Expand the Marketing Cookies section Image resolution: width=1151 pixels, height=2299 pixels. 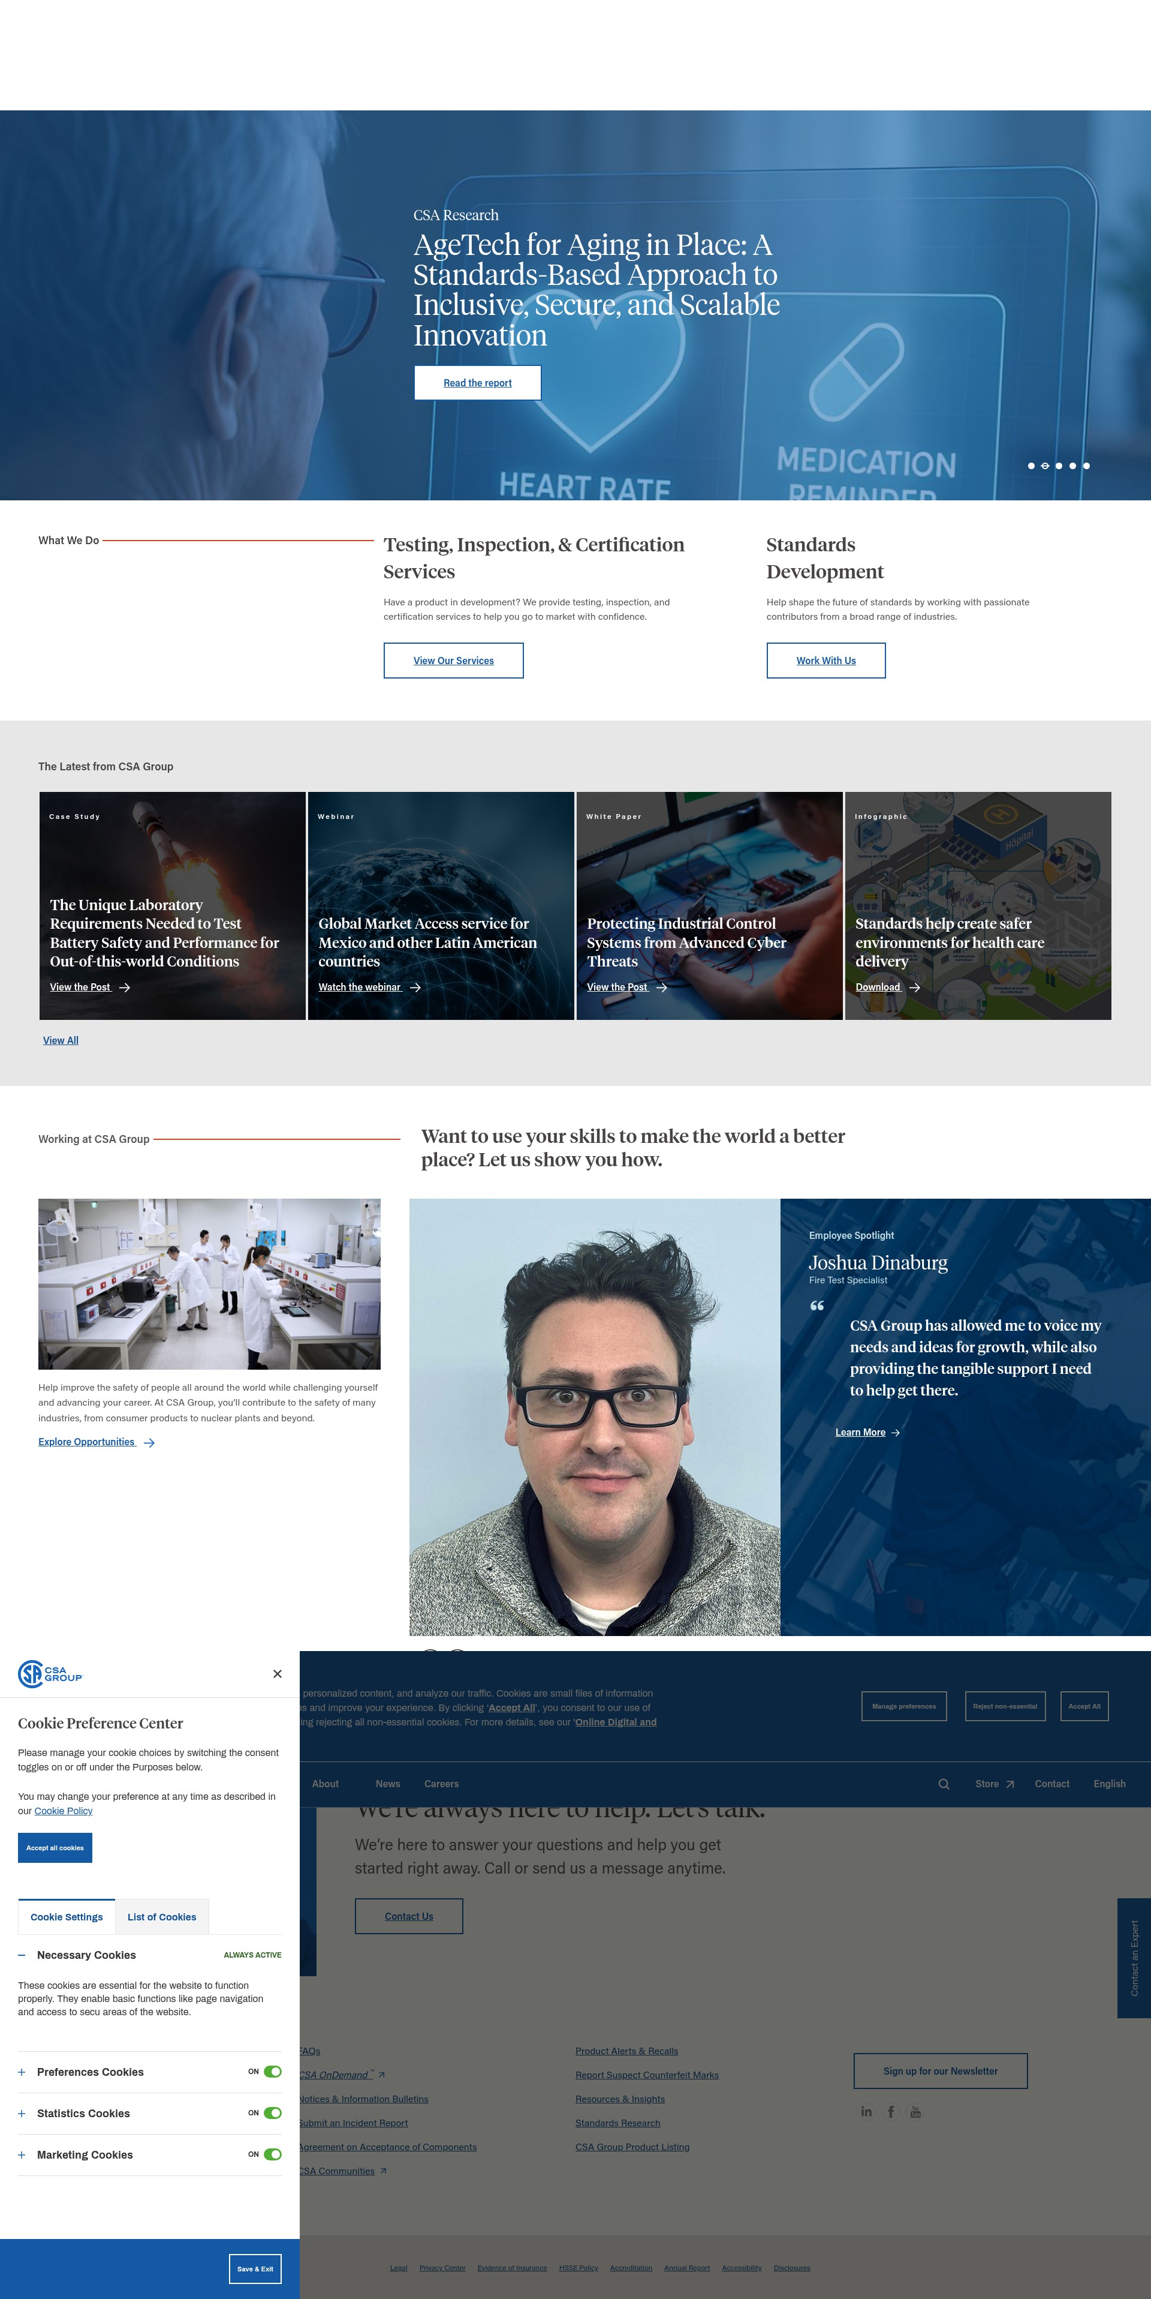[x=22, y=2154]
